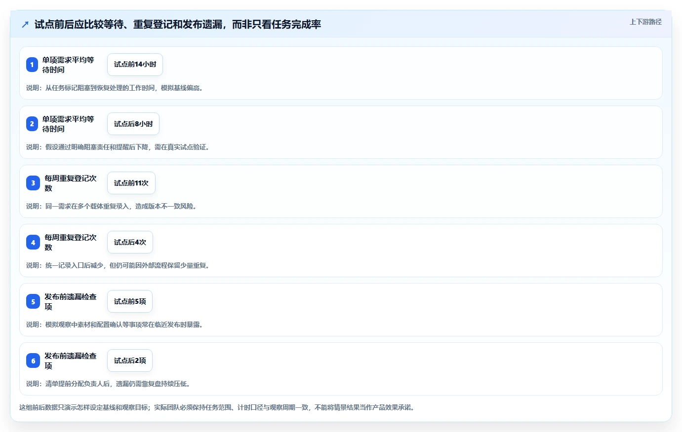Viewport: 682px width, 432px height.
Task: Click 每周重复登记次数 title in item 3
Action: [71, 183]
